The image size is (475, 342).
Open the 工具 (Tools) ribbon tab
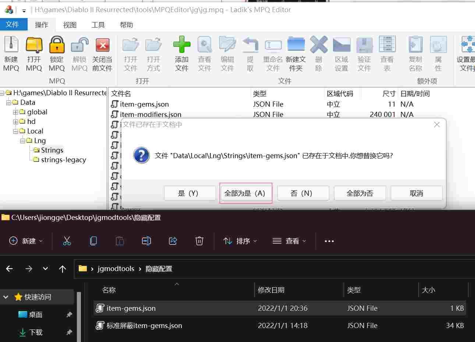[98, 25]
